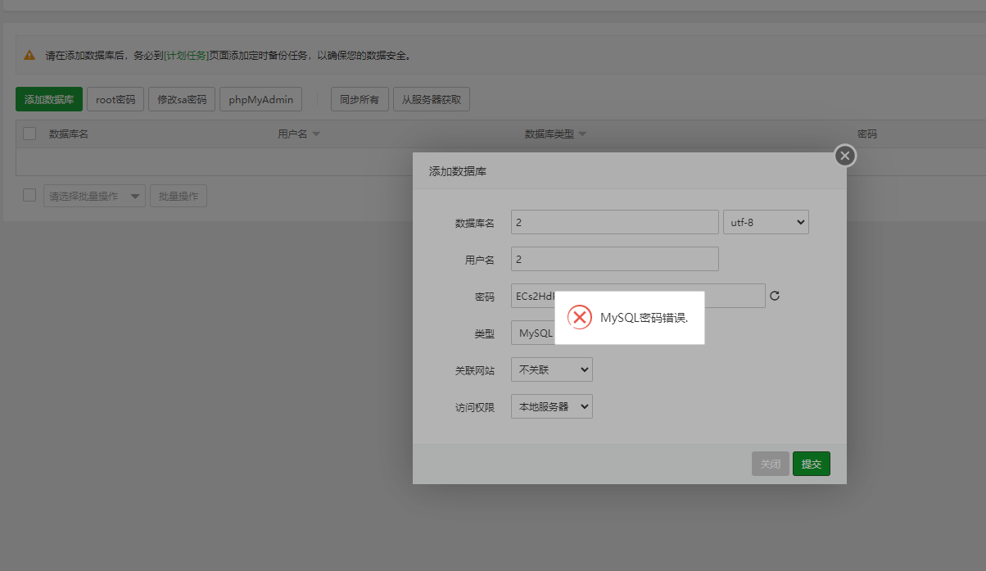Tick the checkbox beside the batch operation dropdown

(29, 196)
